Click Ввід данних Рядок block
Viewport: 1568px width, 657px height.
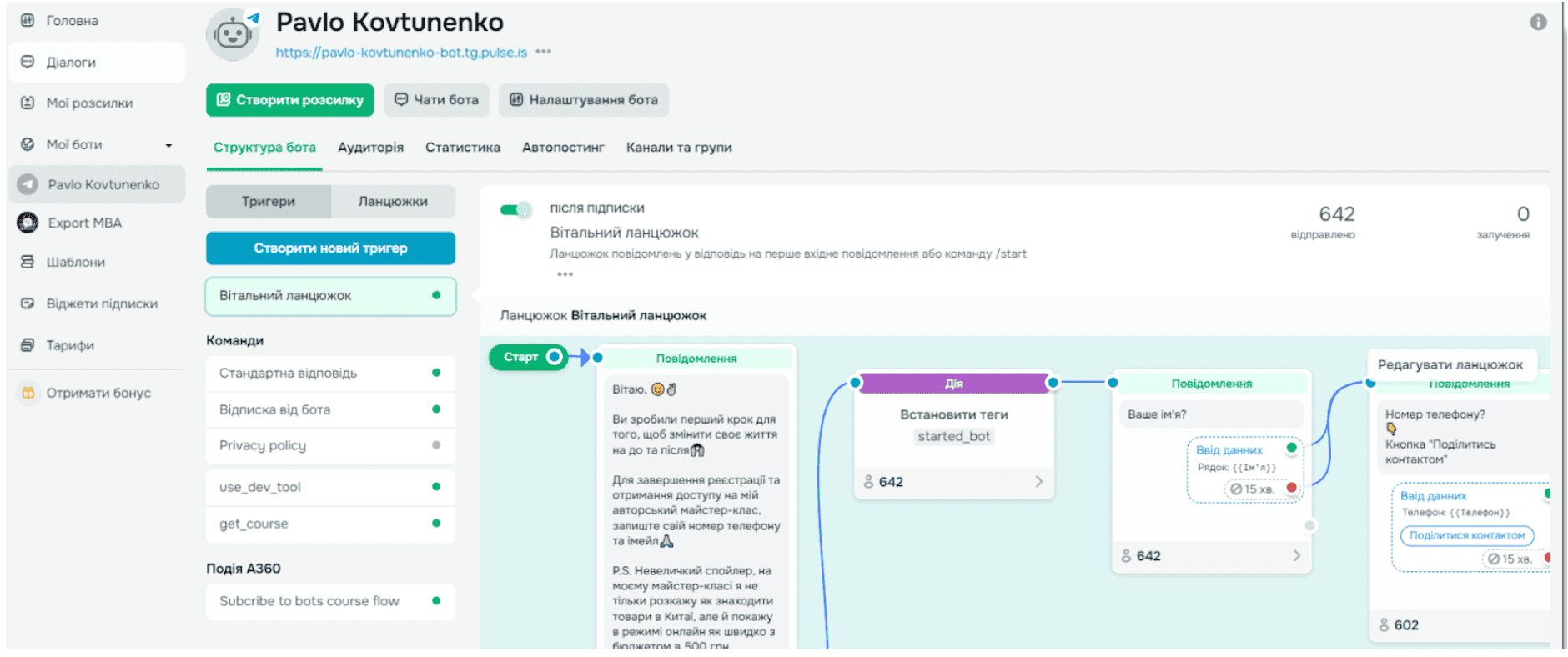click(1244, 469)
